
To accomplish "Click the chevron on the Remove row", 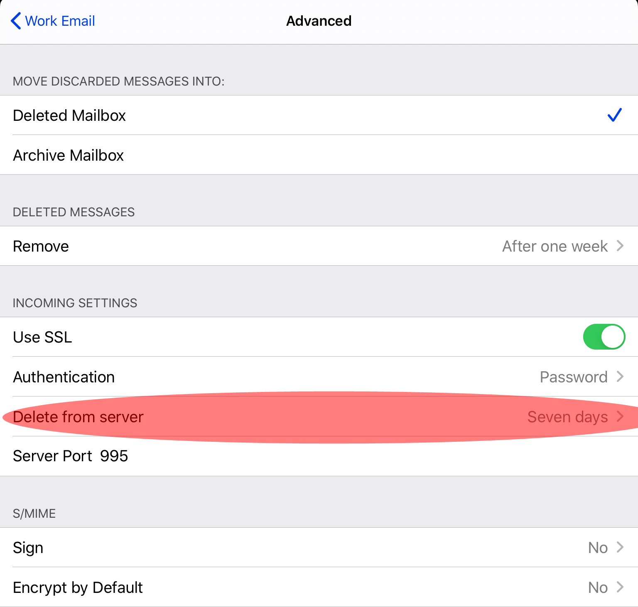I will pyautogui.click(x=620, y=246).
